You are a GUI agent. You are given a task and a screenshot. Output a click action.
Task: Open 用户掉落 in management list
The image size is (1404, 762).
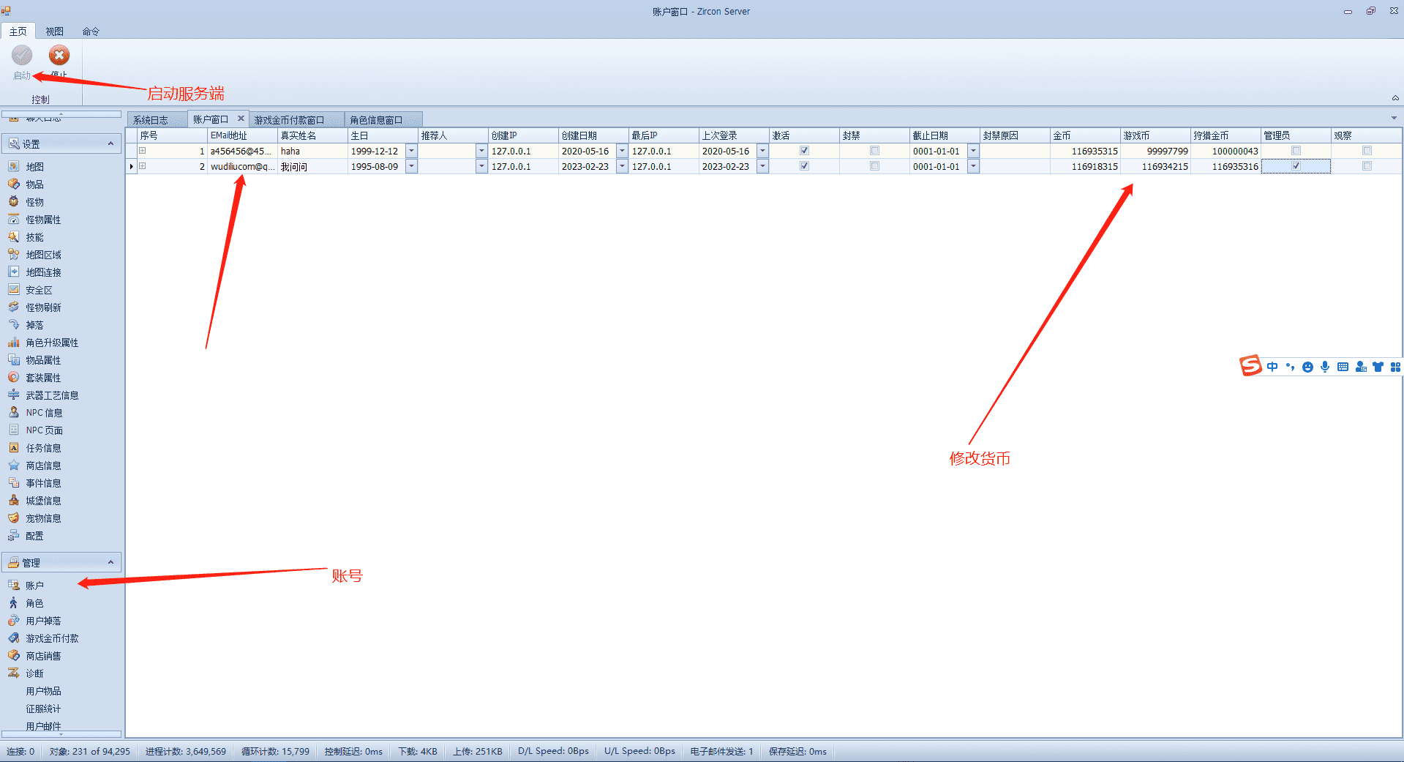point(43,621)
